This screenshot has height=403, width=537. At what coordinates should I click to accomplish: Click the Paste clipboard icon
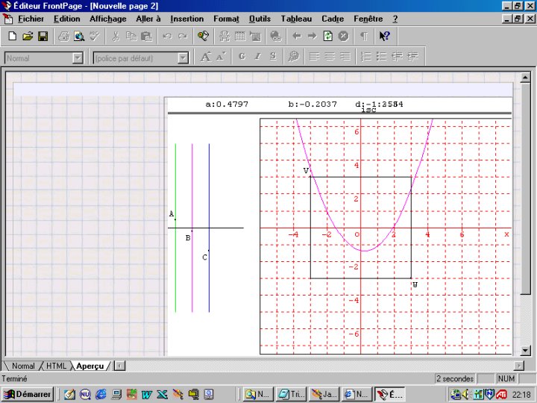147,36
